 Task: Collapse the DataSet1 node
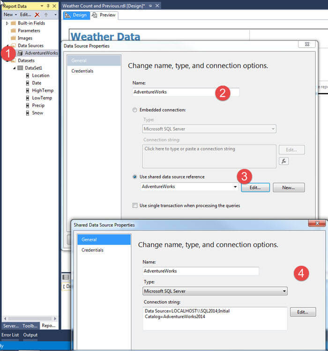(x=14, y=68)
